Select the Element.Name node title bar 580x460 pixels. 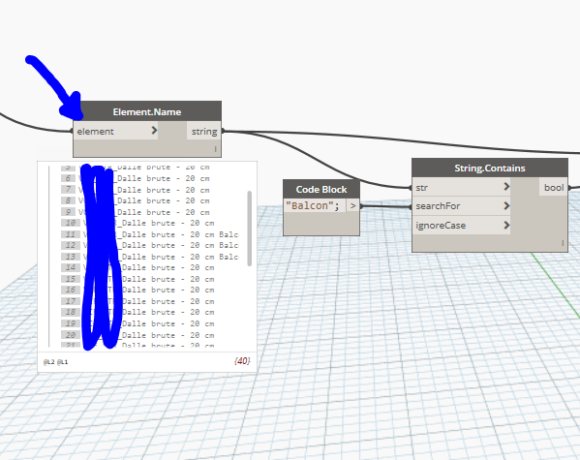[x=147, y=111]
